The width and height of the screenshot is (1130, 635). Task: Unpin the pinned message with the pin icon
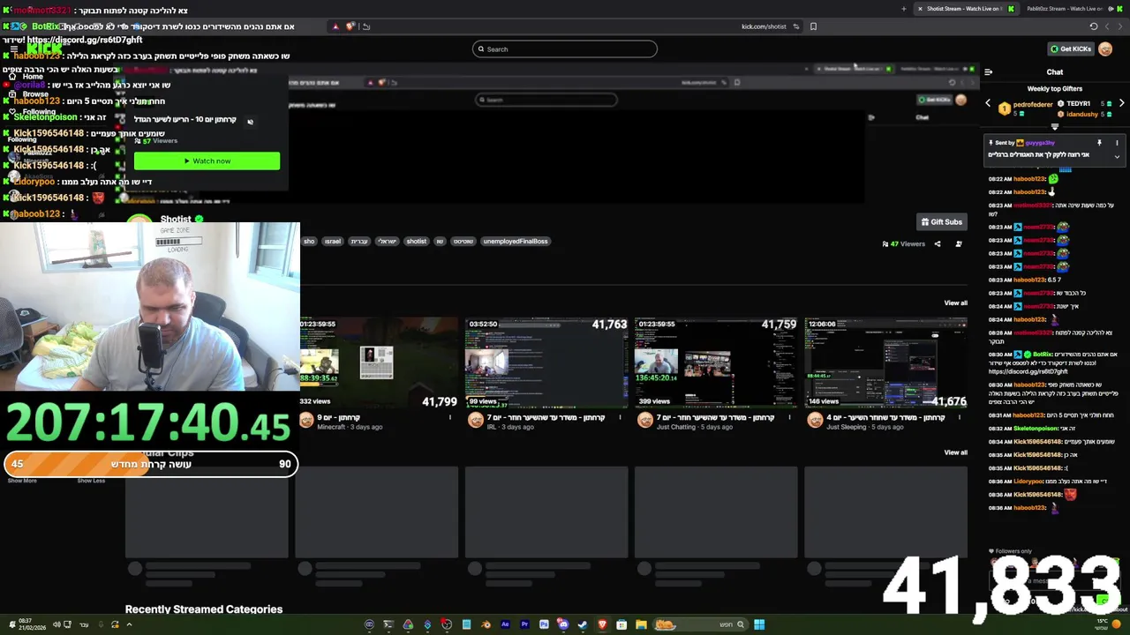[x=1099, y=143]
